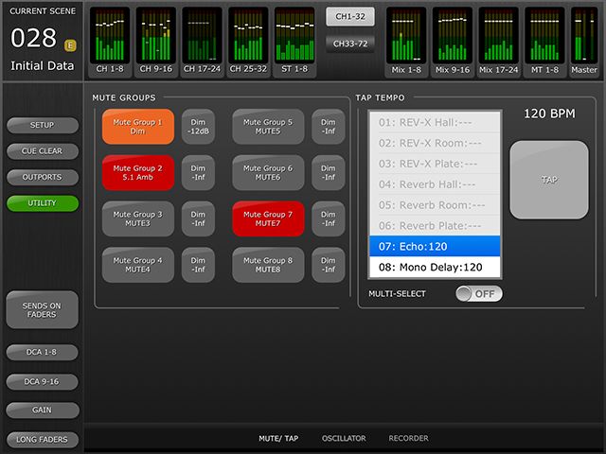
Task: Open Dim -12dB level for Mute Group 1
Action: [x=198, y=127]
